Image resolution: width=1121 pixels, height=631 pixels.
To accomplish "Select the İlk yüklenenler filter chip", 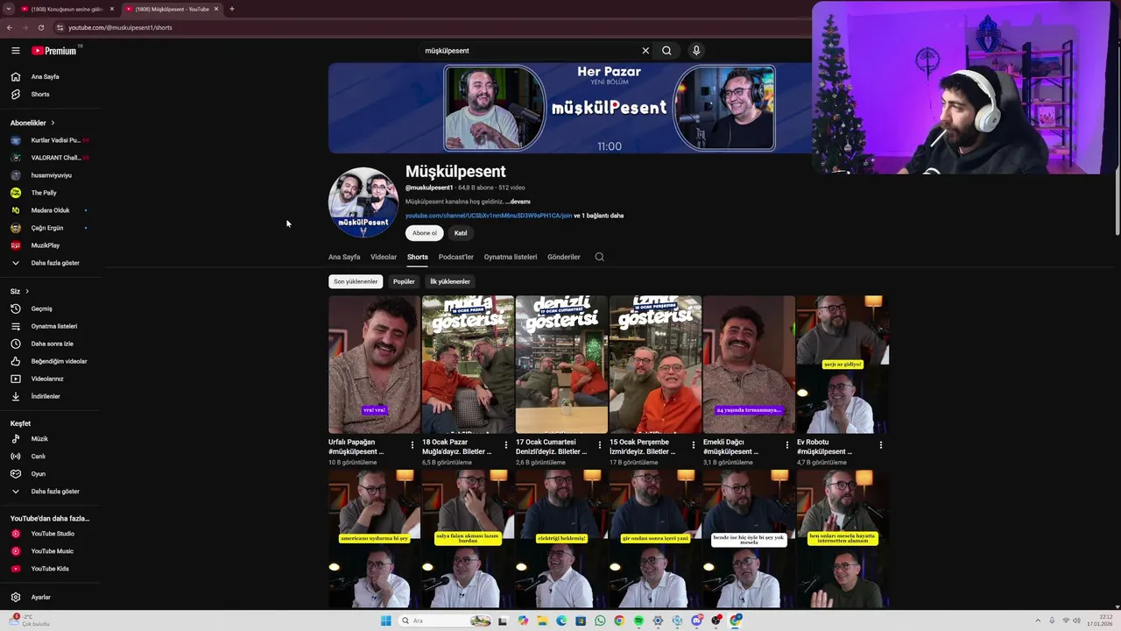I will (450, 281).
